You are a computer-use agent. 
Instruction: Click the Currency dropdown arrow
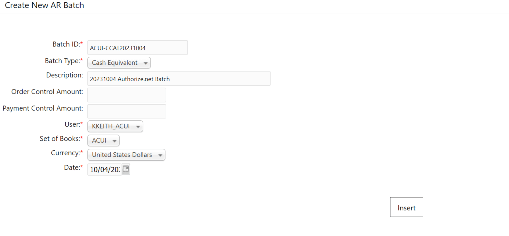pos(160,155)
